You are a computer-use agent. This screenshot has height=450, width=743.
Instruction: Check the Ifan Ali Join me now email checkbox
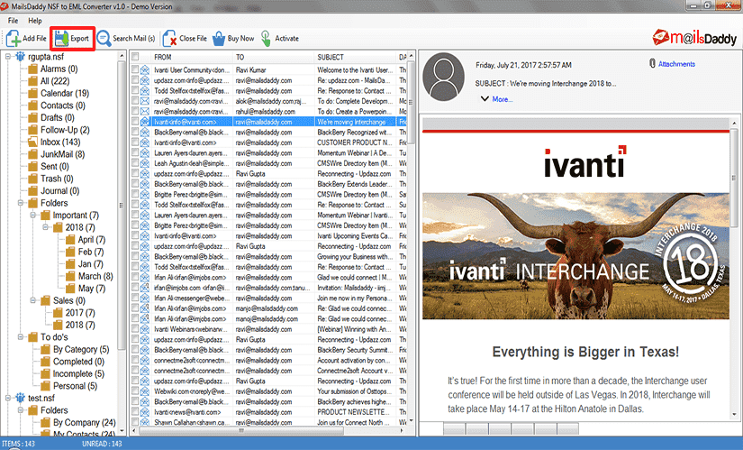(x=135, y=298)
